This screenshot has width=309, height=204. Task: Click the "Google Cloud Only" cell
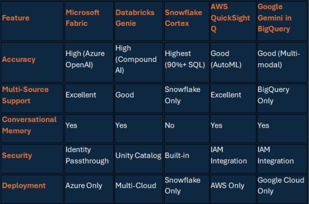tap(281, 186)
